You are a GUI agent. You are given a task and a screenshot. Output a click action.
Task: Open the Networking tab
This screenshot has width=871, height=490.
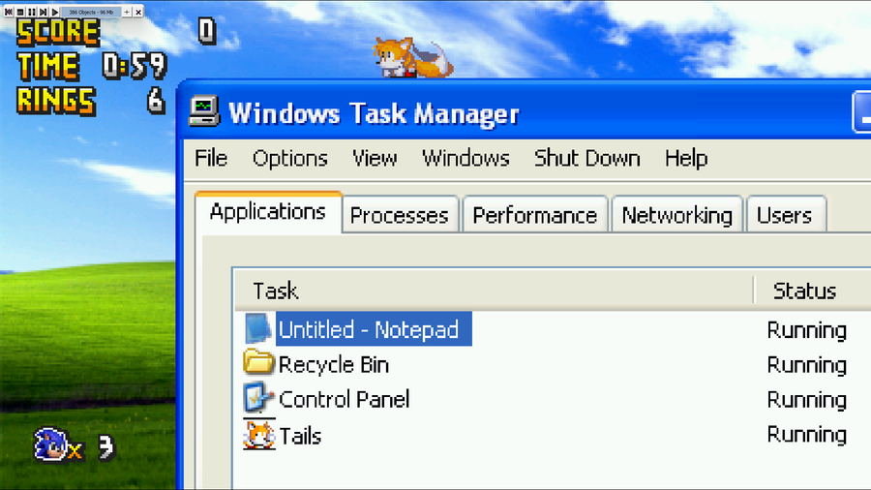click(x=676, y=214)
